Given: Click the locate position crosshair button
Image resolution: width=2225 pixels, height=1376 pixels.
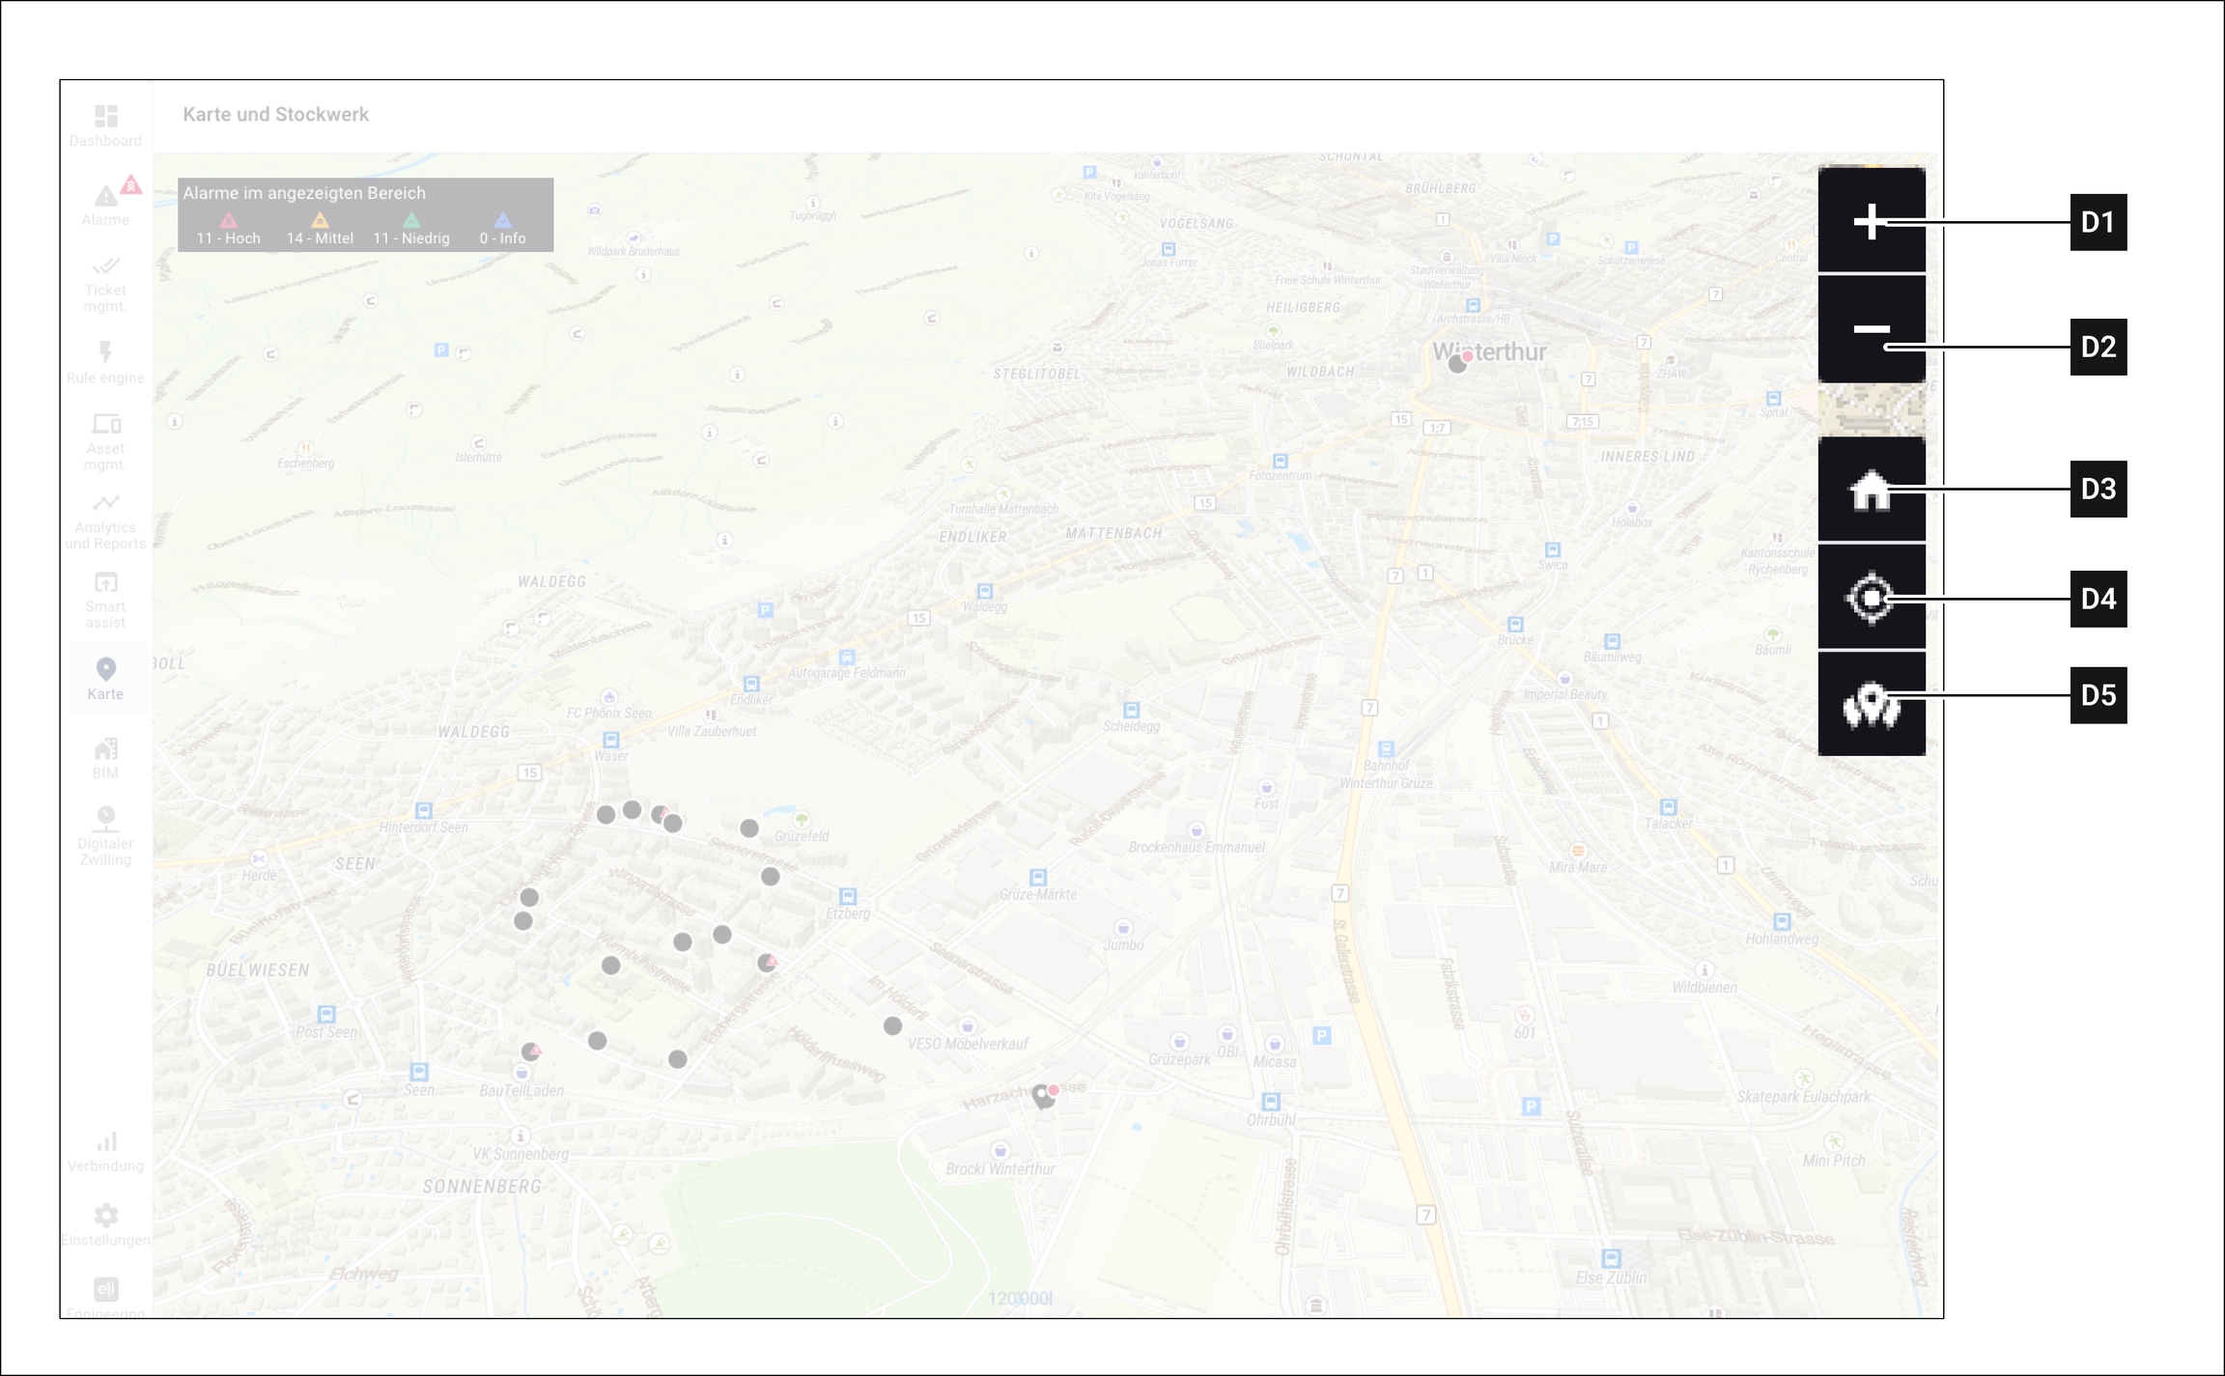Looking at the screenshot, I should point(1871,599).
